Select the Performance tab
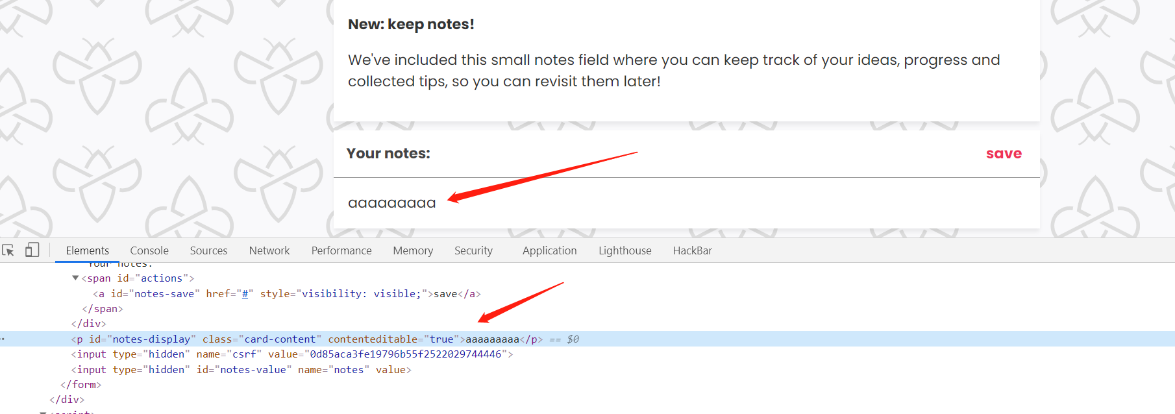 coord(341,250)
